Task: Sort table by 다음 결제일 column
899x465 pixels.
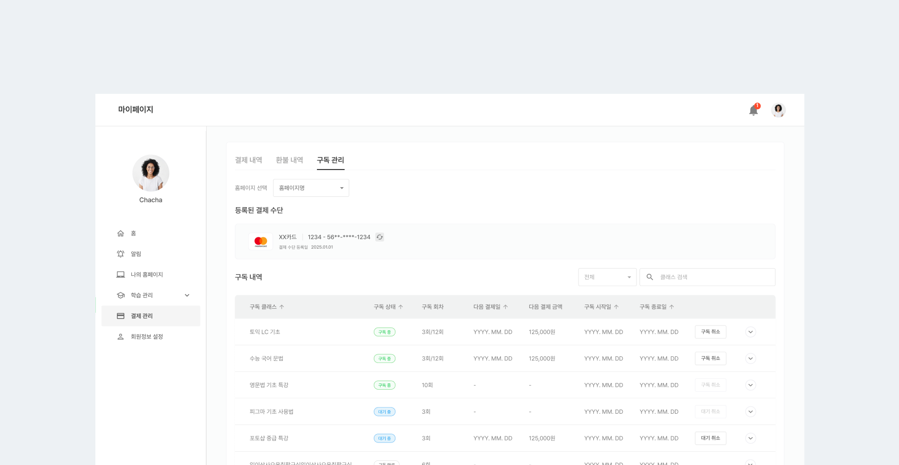Action: 505,307
